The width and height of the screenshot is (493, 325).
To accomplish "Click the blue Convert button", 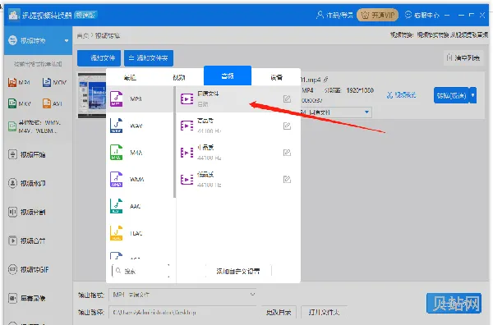I will click(x=451, y=95).
